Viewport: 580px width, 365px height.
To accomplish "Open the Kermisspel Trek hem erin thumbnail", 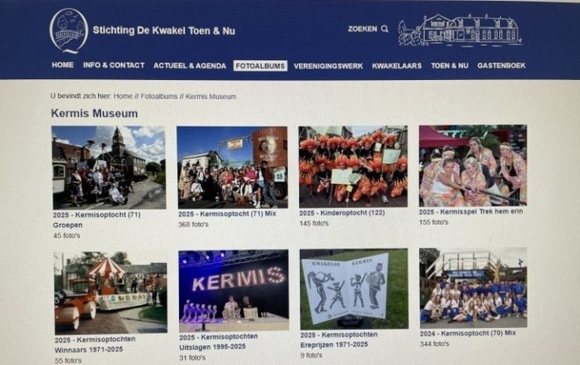I will [472, 165].
